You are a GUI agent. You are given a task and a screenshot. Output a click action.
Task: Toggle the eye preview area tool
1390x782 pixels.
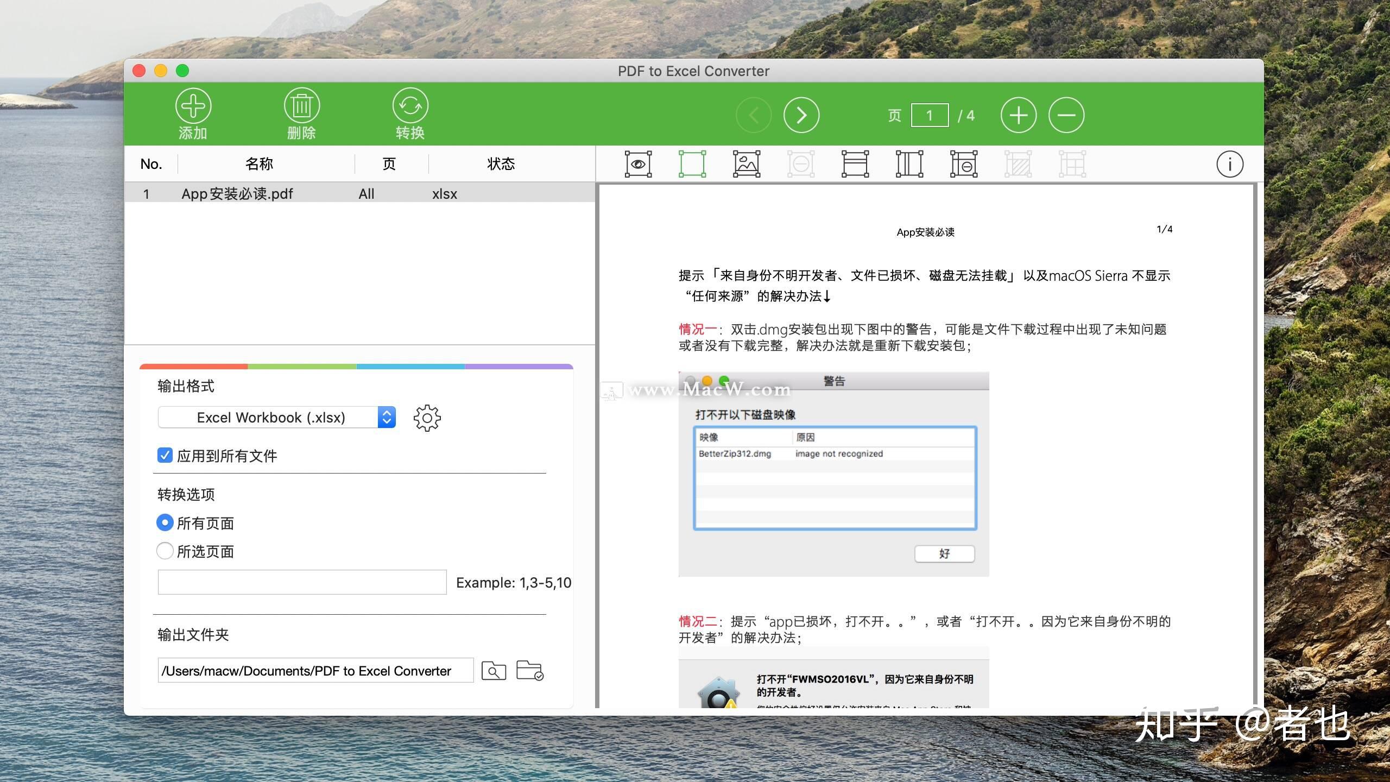click(x=639, y=164)
